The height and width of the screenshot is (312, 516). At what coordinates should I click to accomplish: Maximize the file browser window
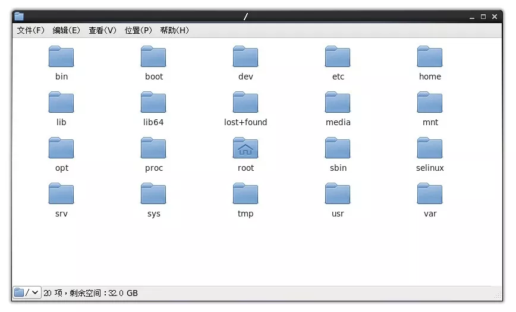[483, 17]
